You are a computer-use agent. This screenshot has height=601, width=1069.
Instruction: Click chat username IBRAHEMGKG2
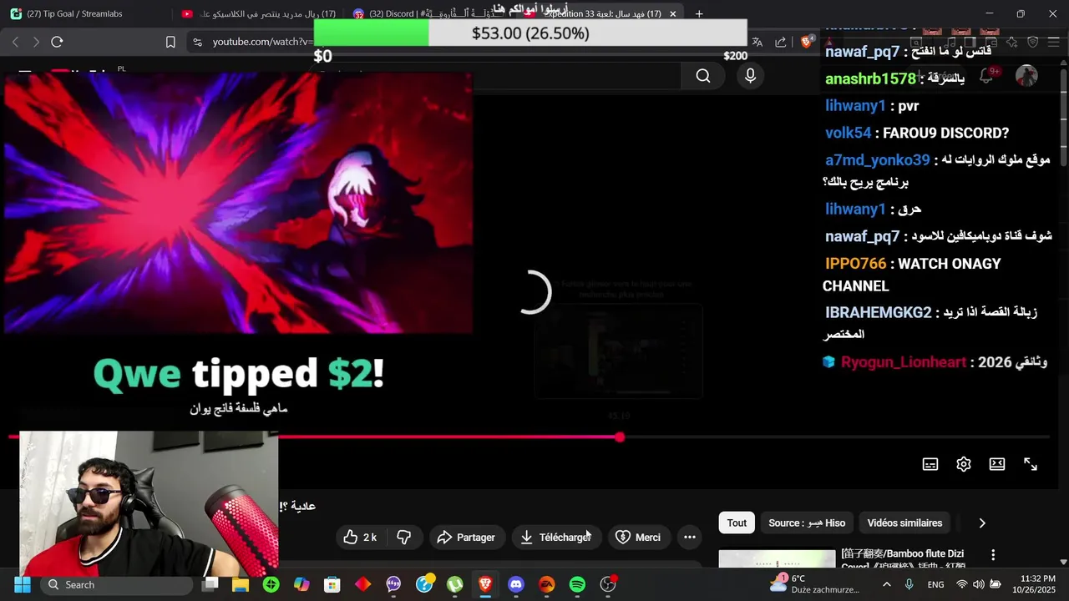click(x=878, y=313)
